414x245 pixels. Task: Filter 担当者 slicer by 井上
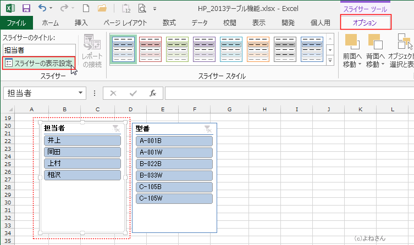point(82,140)
